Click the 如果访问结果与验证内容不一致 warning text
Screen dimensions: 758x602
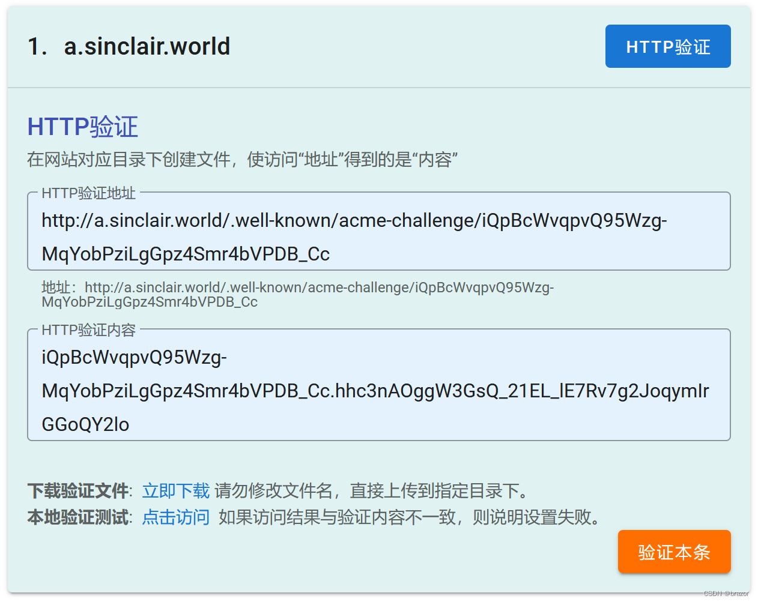(x=410, y=517)
